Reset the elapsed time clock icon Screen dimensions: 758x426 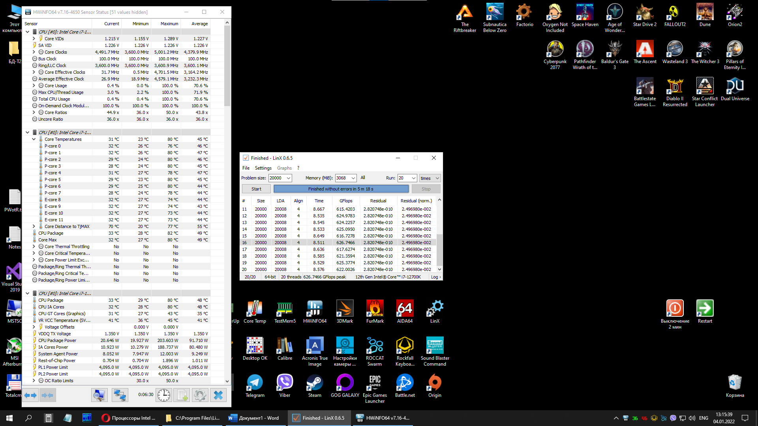pyautogui.click(x=163, y=395)
